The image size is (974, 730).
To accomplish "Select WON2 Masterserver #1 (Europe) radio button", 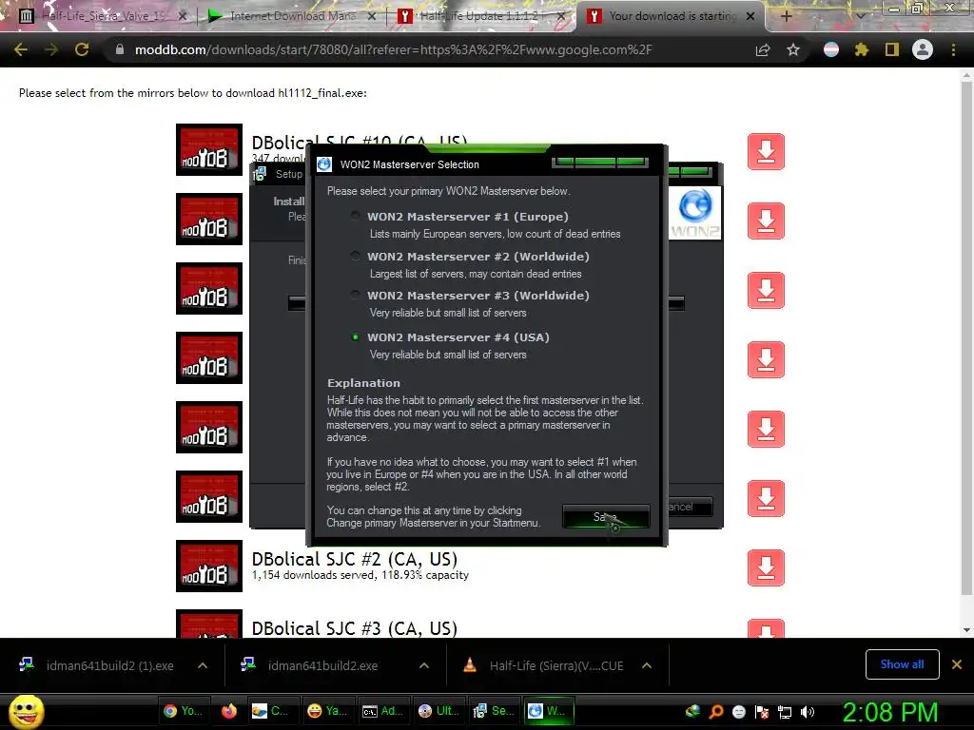I will click(355, 216).
